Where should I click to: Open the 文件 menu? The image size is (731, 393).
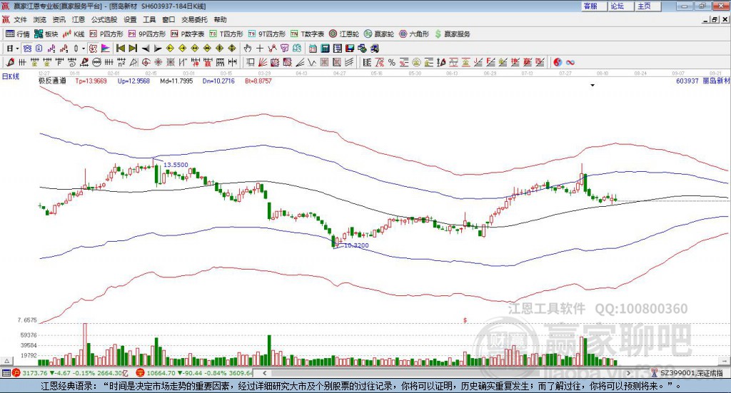20,19
